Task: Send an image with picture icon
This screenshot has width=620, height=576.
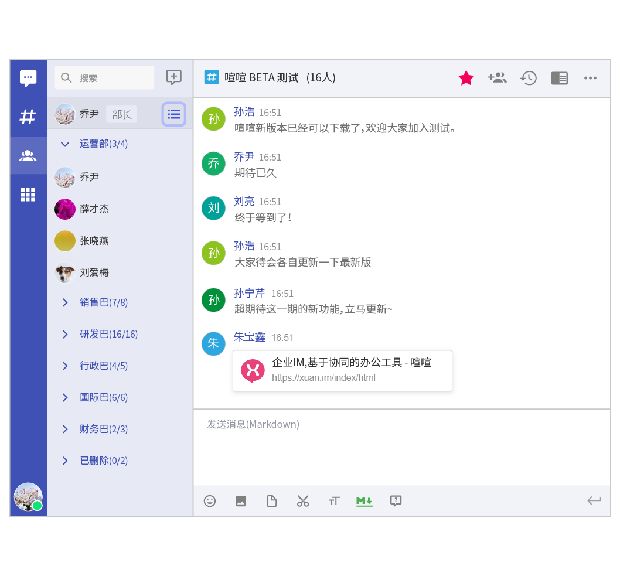Action: click(241, 501)
